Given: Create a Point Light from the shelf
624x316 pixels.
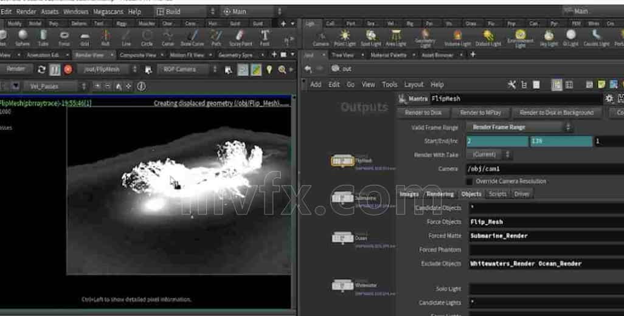Looking at the screenshot, I should 345,37.
